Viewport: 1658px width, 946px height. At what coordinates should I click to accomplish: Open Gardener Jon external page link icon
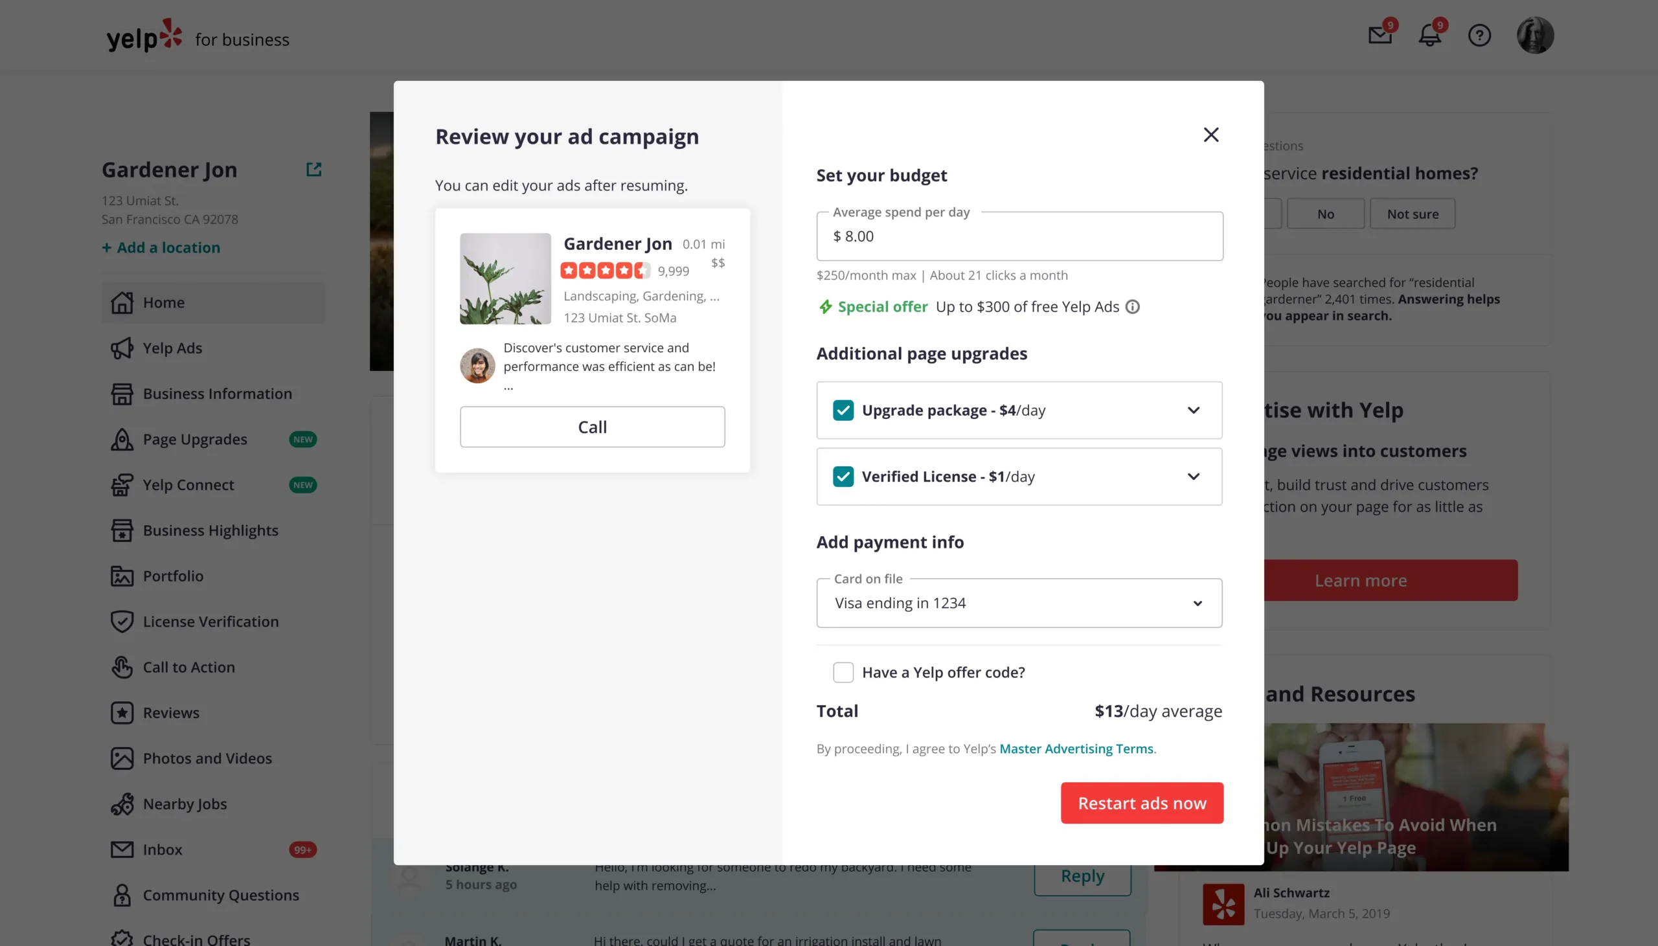pyautogui.click(x=314, y=170)
